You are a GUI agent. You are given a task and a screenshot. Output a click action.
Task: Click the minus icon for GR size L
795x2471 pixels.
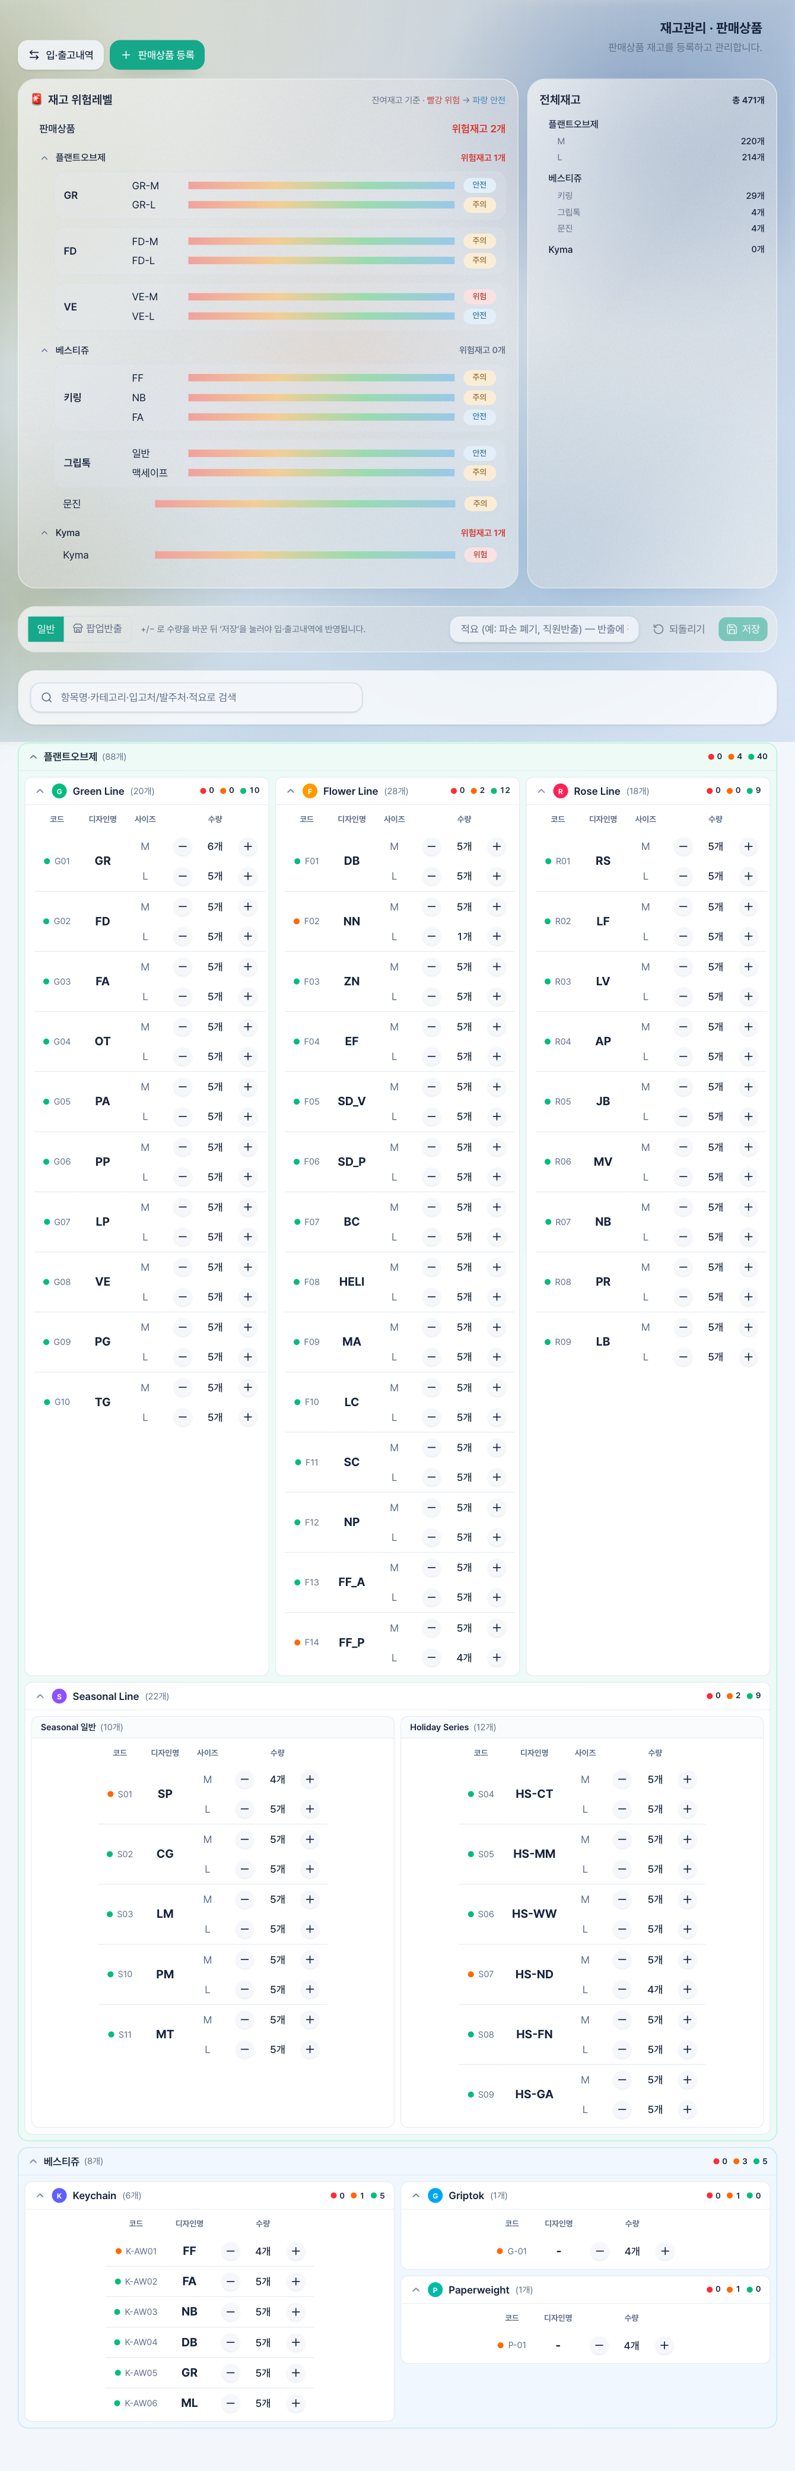(182, 876)
